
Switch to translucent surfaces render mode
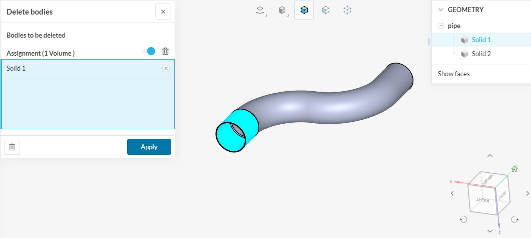(x=326, y=11)
